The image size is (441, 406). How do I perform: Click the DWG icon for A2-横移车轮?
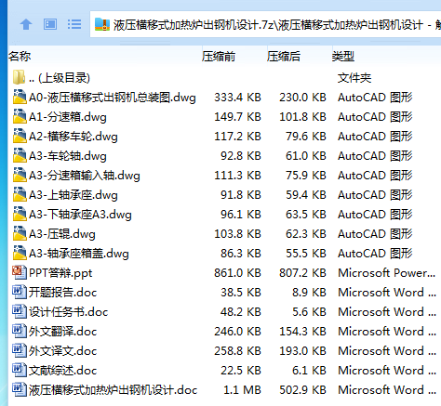20,136
